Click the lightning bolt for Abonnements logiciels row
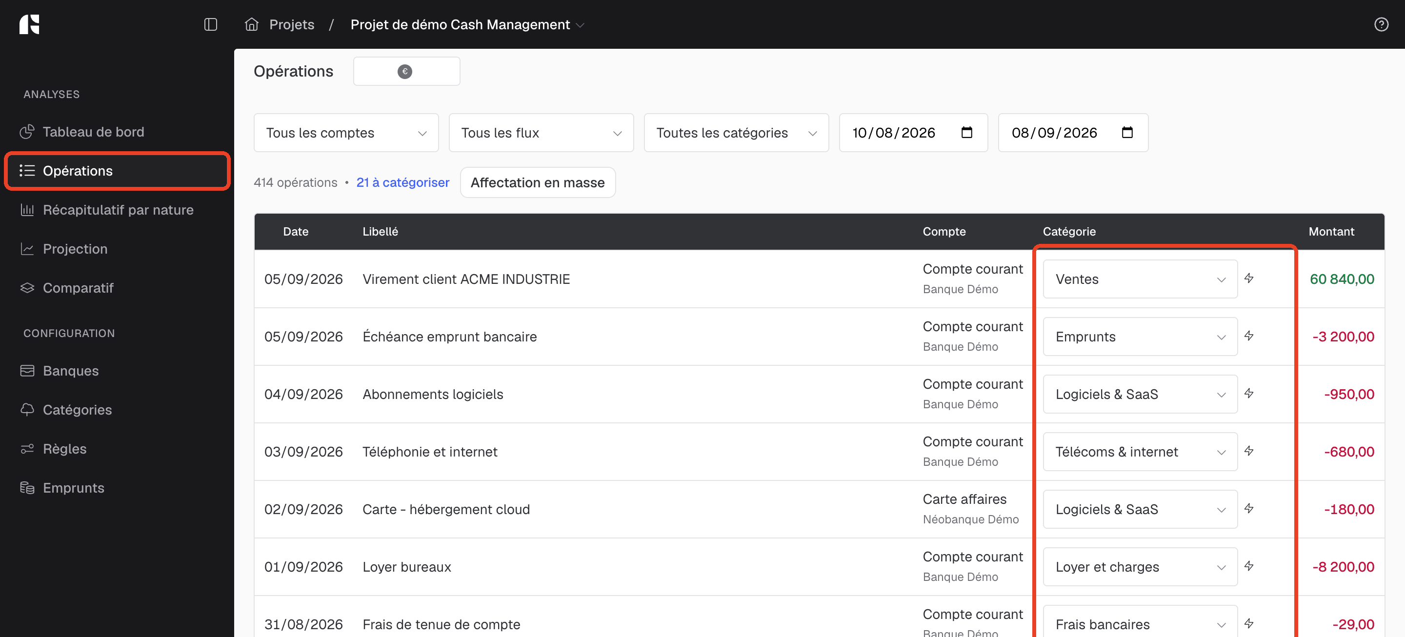 [x=1249, y=394]
